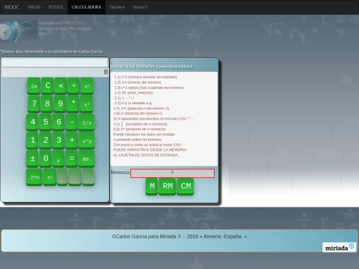This screenshot has width=359, height=269.
Task: Click the CE clear entry key
Action: (34, 86)
